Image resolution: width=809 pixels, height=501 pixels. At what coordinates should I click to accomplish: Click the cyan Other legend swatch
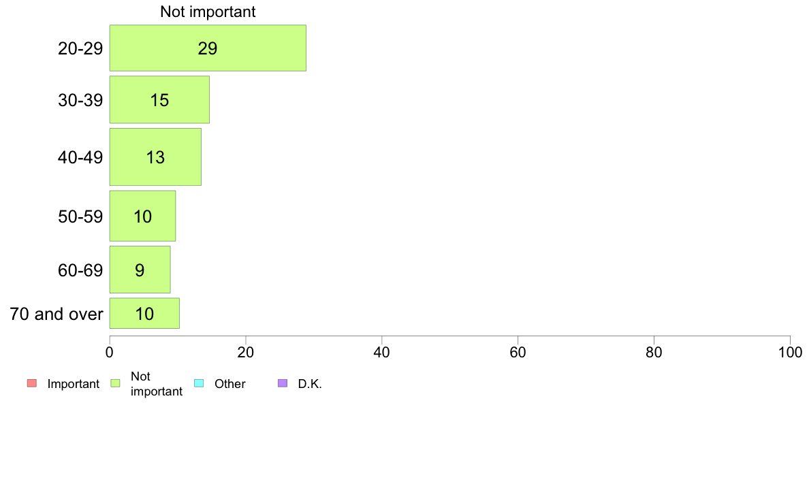[199, 383]
